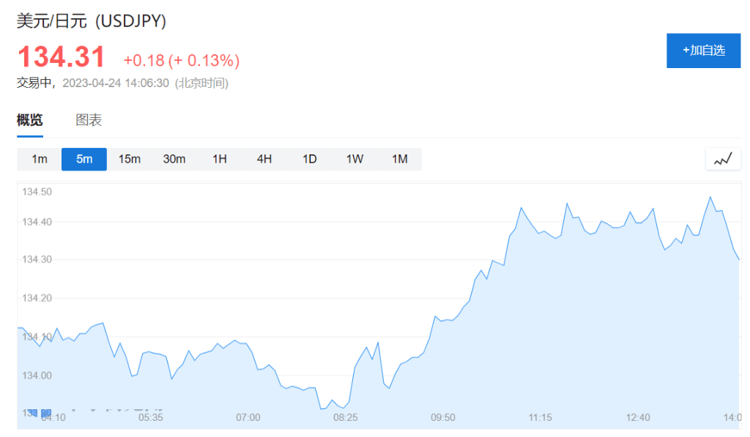Screen dimensions: 750x437
Task: Click the 134.00 y-axis label
Action: (x=37, y=376)
